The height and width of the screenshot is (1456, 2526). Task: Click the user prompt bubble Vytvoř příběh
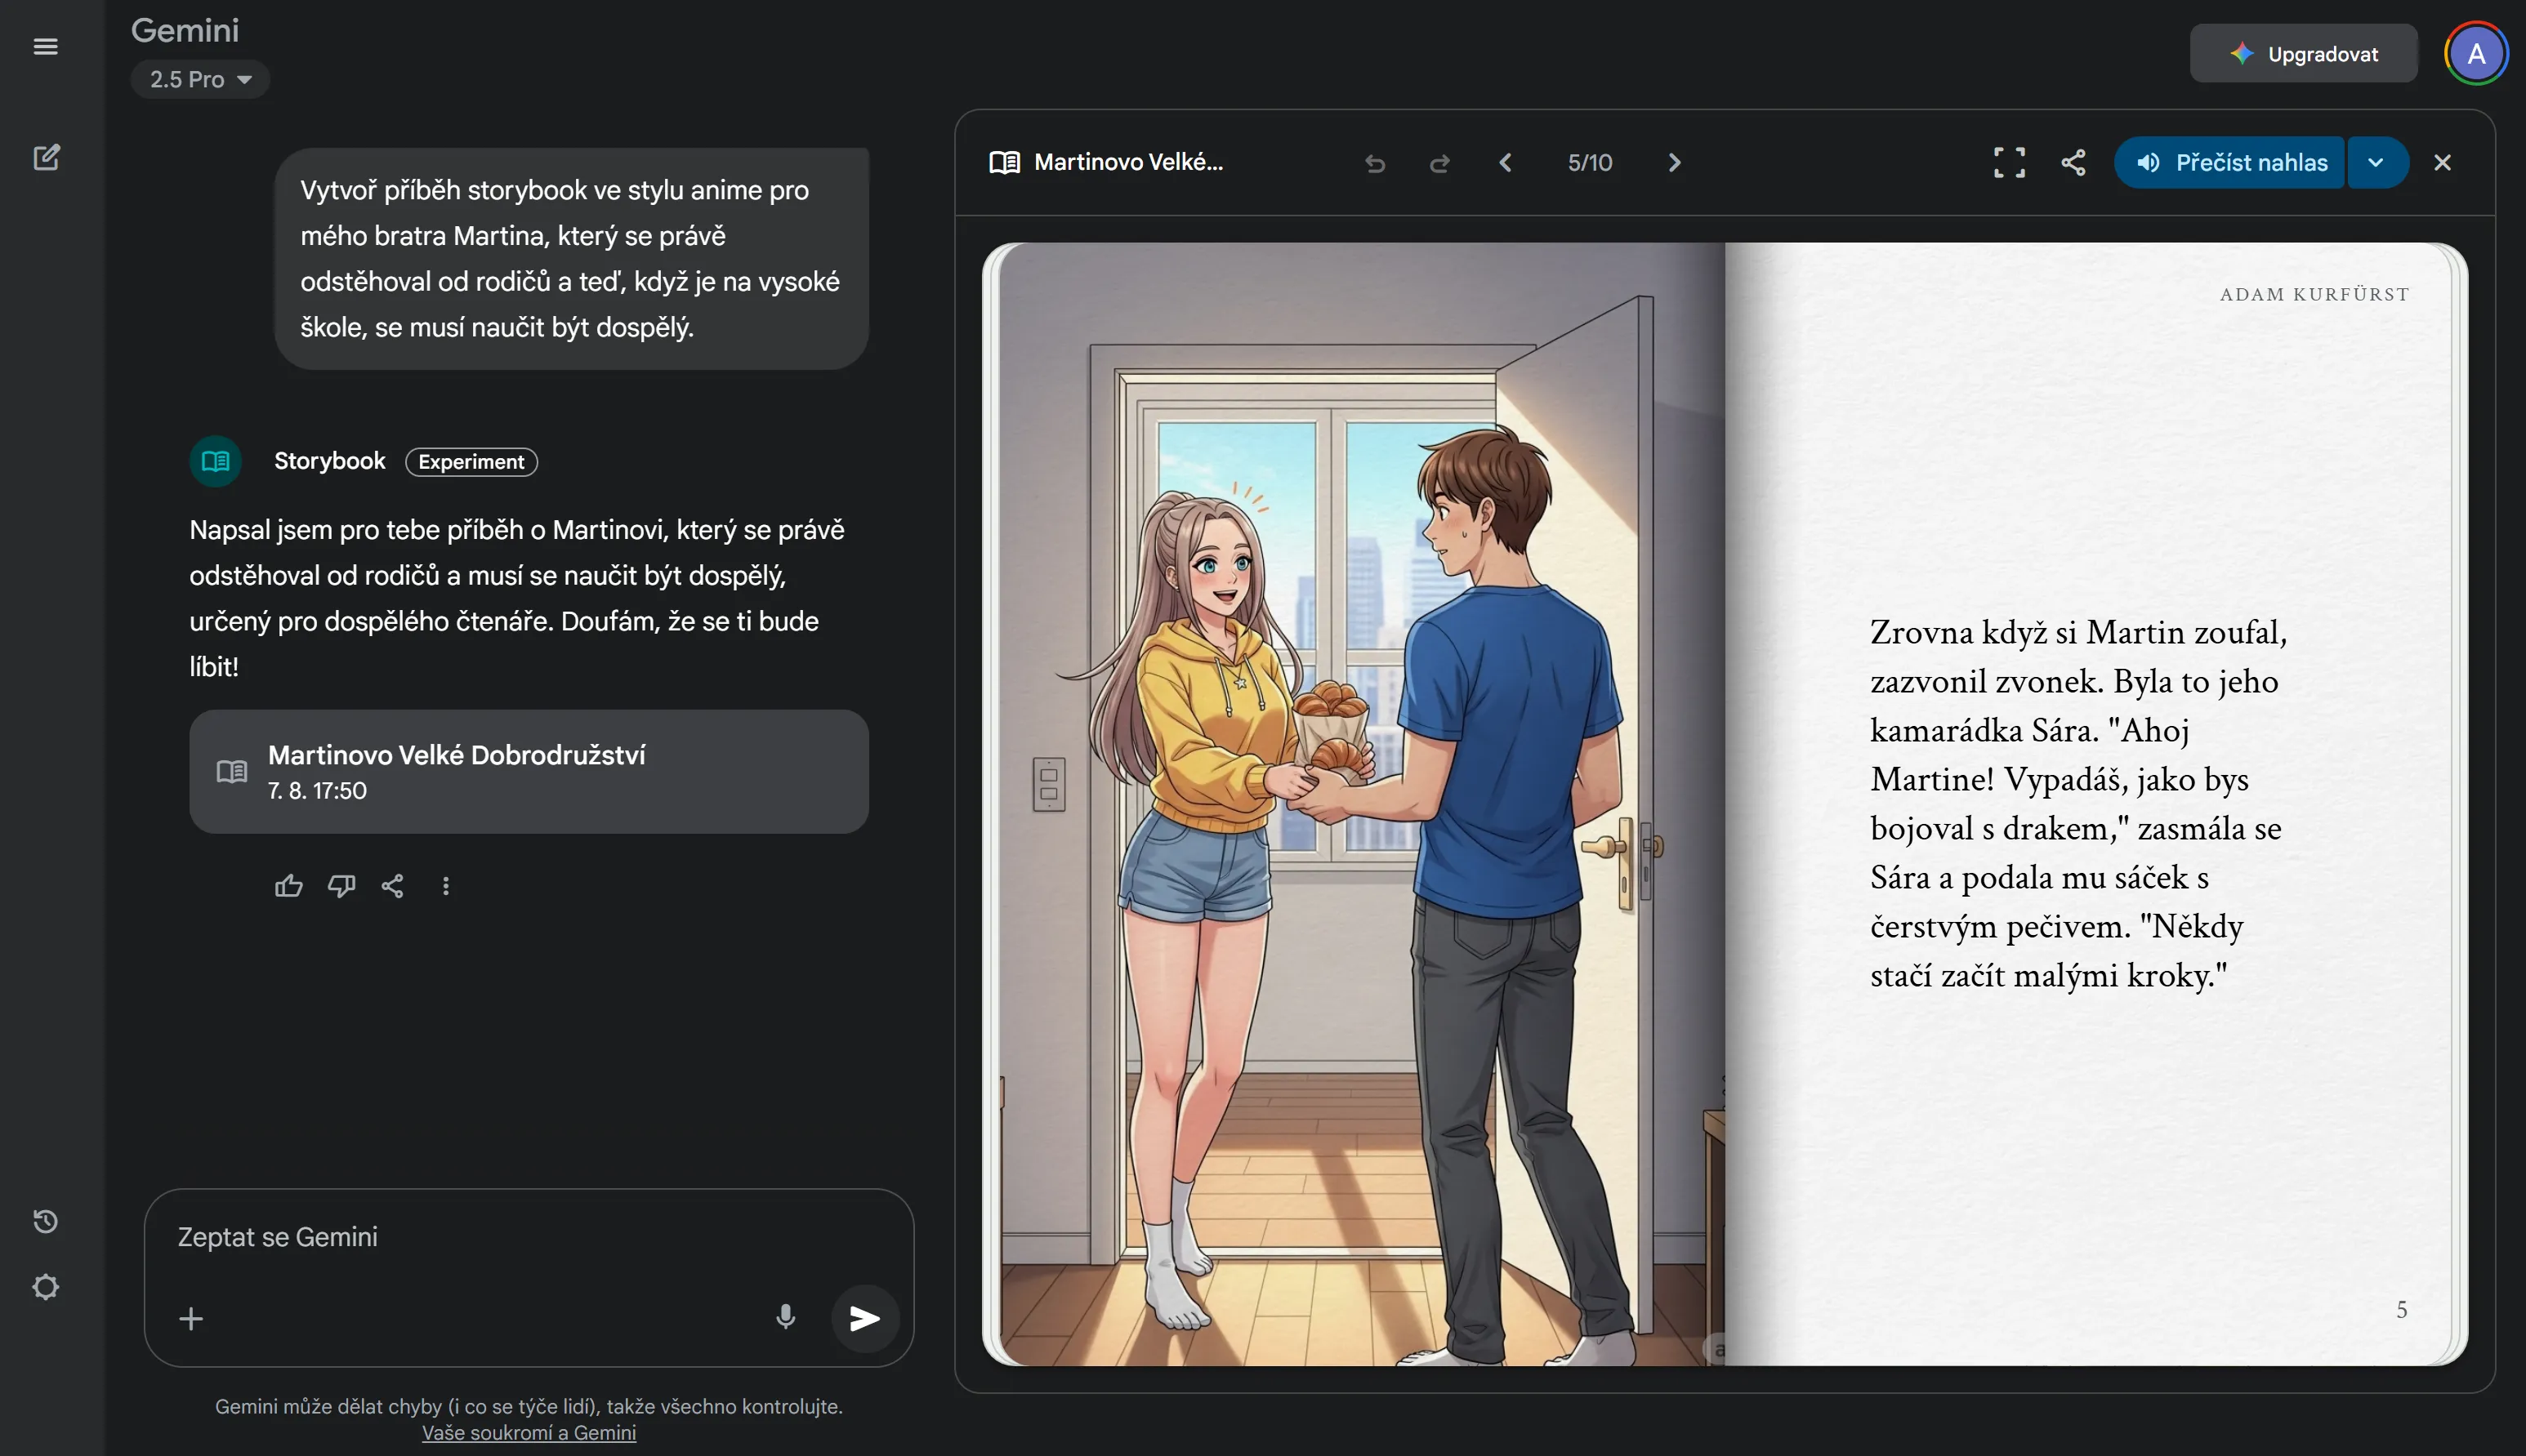pyautogui.click(x=571, y=259)
